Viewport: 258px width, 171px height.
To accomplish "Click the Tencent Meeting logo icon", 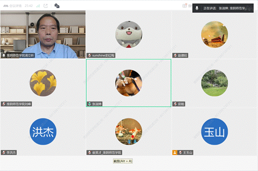I will [6, 6].
